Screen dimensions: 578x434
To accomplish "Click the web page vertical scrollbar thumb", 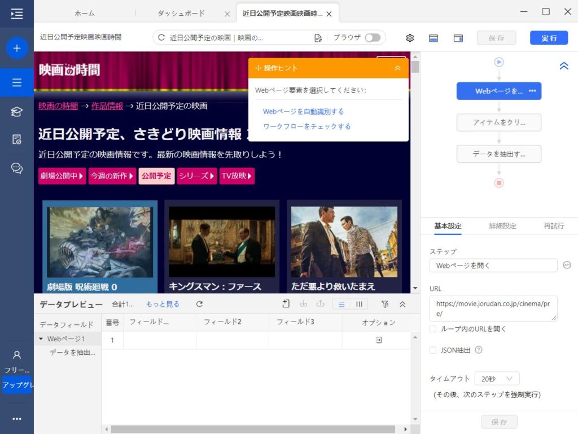I will (415, 67).
